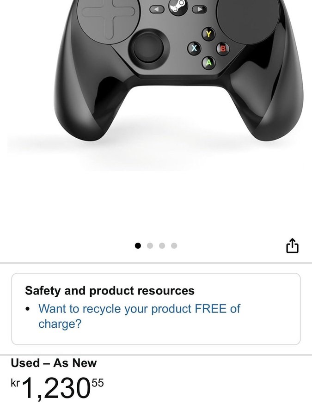
Task: Tap the kr 1,230.55 price
Action: click(57, 388)
